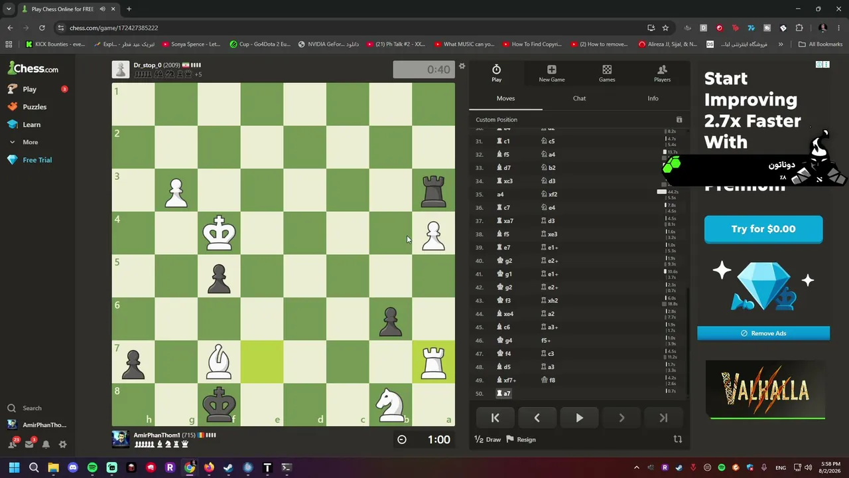
Task: Open a new browser tab
Action: coord(129,9)
